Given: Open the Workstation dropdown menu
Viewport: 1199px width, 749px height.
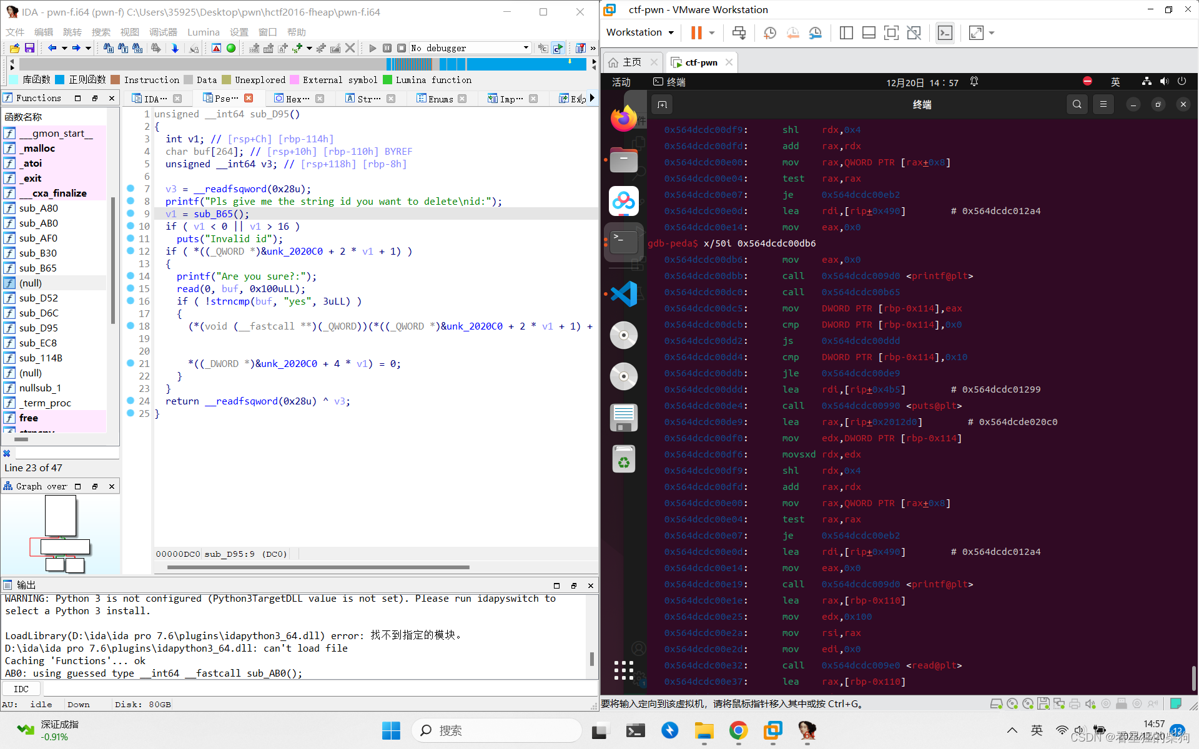Looking at the screenshot, I should click(640, 32).
